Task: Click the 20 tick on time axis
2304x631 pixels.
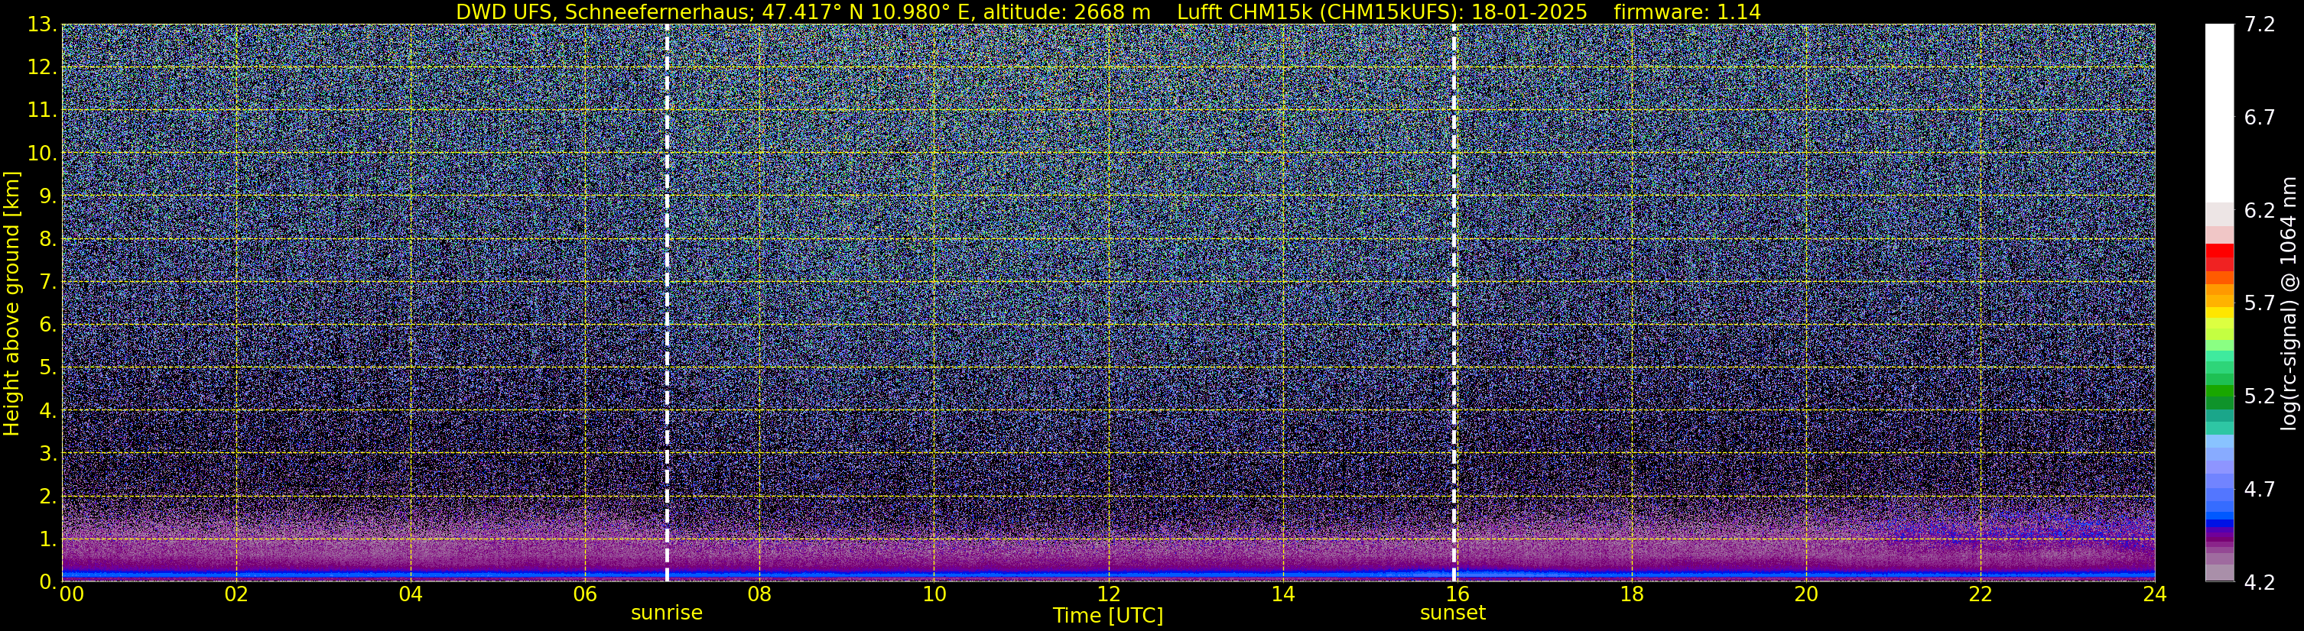Action: 1806,594
